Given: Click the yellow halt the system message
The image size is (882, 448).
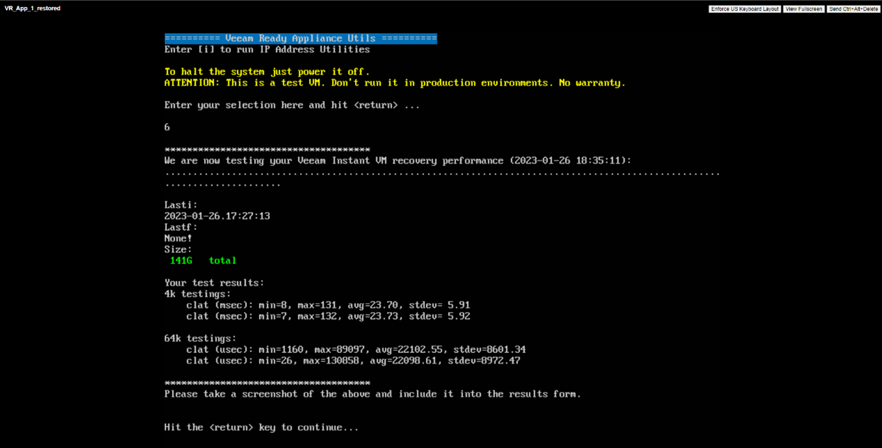Looking at the screenshot, I should pos(267,72).
